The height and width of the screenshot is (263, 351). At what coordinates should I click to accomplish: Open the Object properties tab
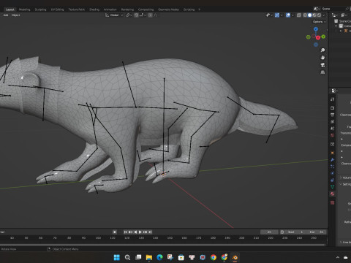(333, 153)
